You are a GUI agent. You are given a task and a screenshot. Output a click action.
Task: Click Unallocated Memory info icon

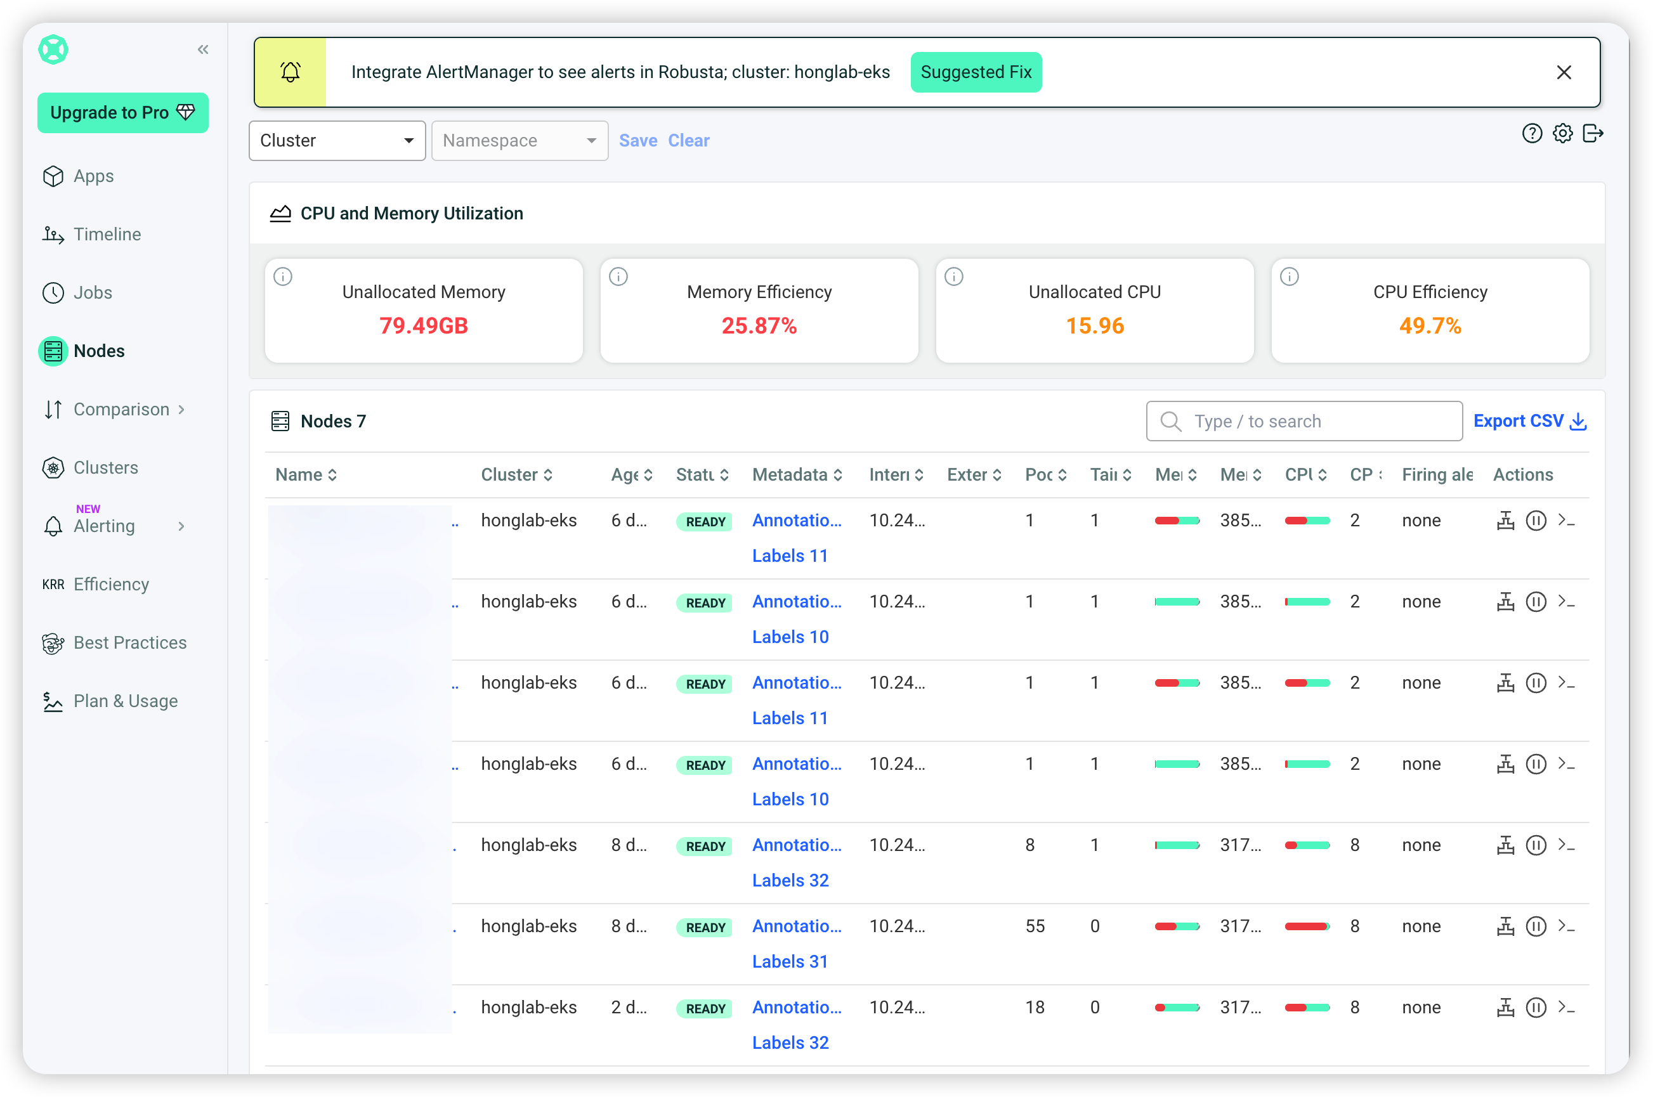[x=283, y=277]
